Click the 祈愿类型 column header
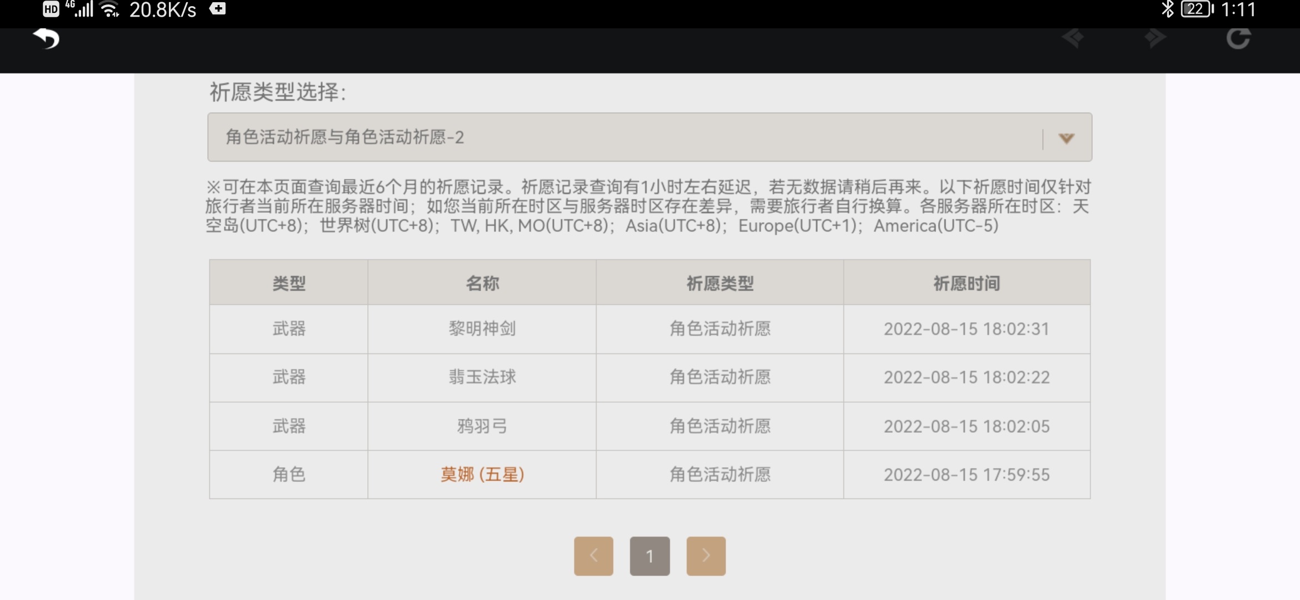 tap(720, 283)
